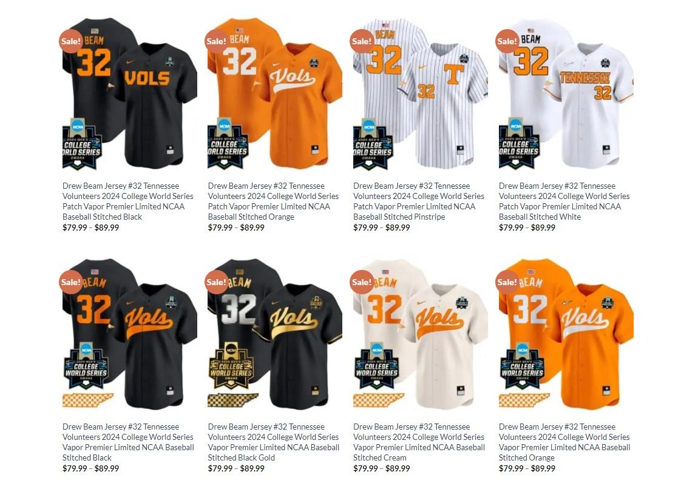Open bottom-row Stitched Black product title
This screenshot has width=698, height=486.
128,442
